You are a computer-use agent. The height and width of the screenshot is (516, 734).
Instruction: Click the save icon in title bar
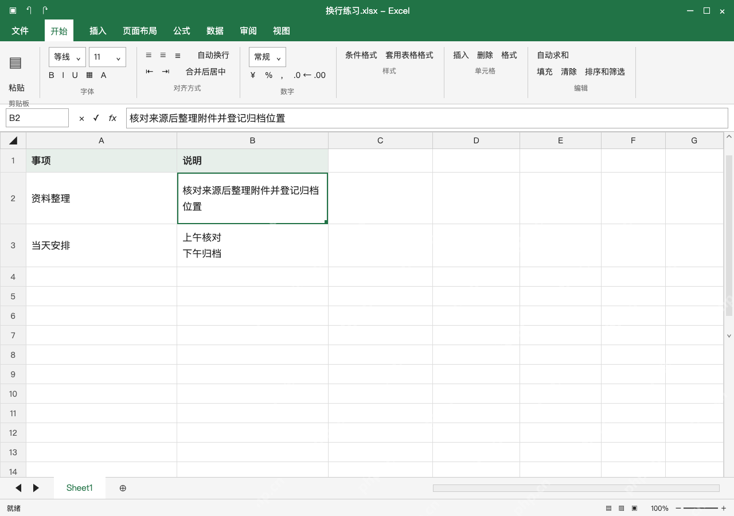tap(13, 10)
